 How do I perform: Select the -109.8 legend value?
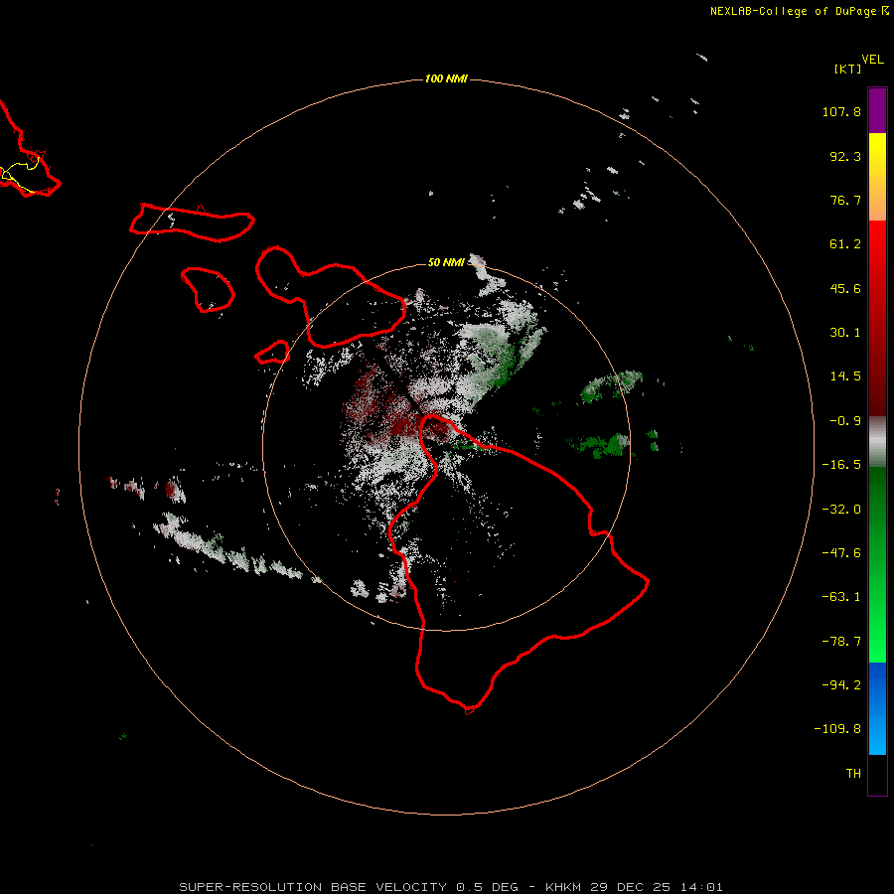[837, 729]
